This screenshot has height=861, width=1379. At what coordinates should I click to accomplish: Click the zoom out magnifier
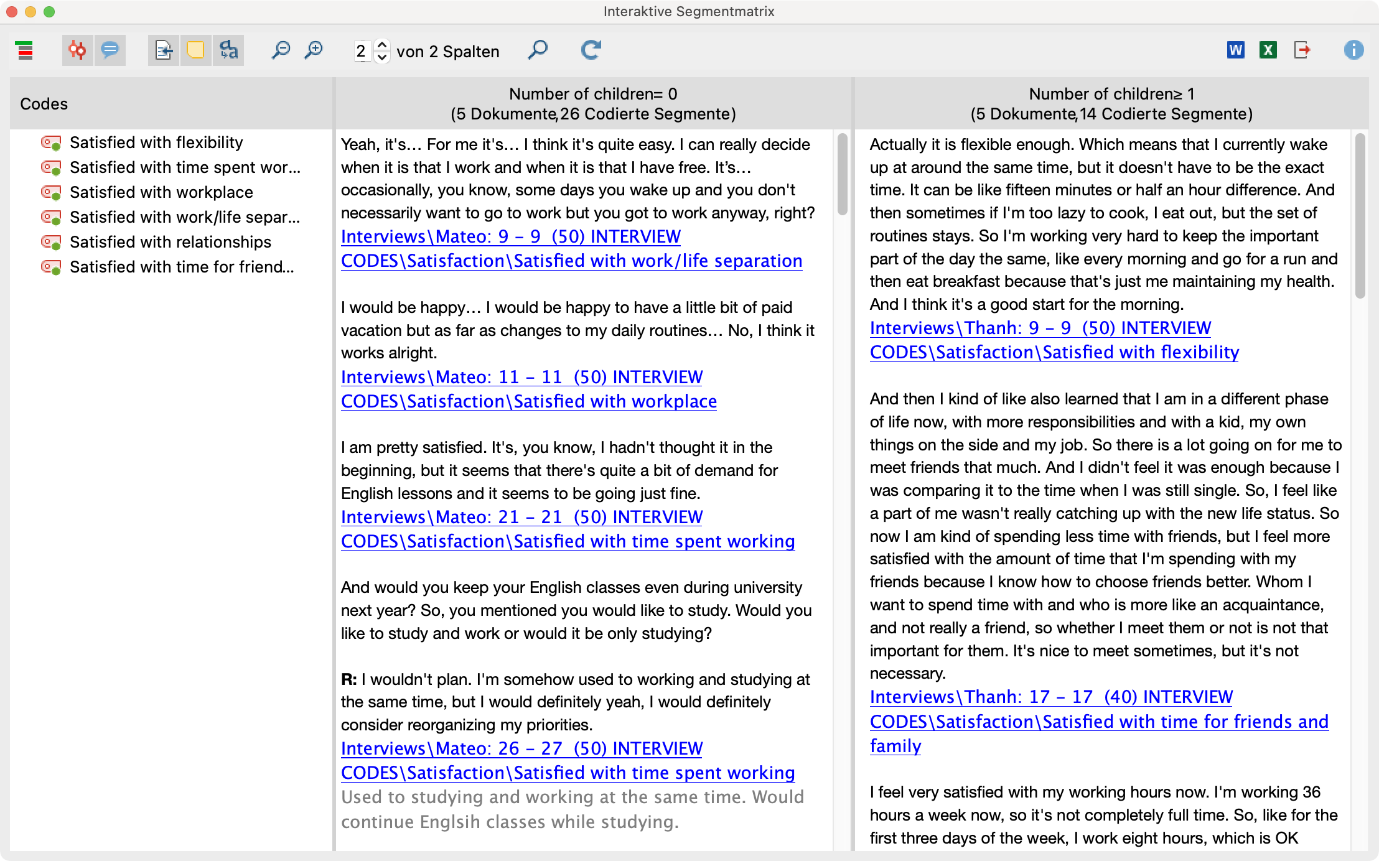(x=281, y=50)
